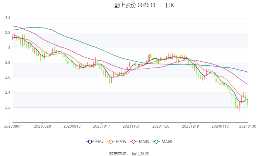
Task: Disable the MA60 line via legend text
Action: (167, 141)
